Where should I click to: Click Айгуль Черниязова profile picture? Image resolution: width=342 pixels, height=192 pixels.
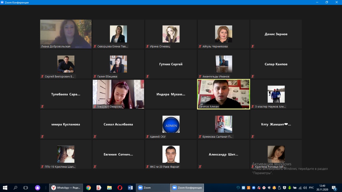224,34
